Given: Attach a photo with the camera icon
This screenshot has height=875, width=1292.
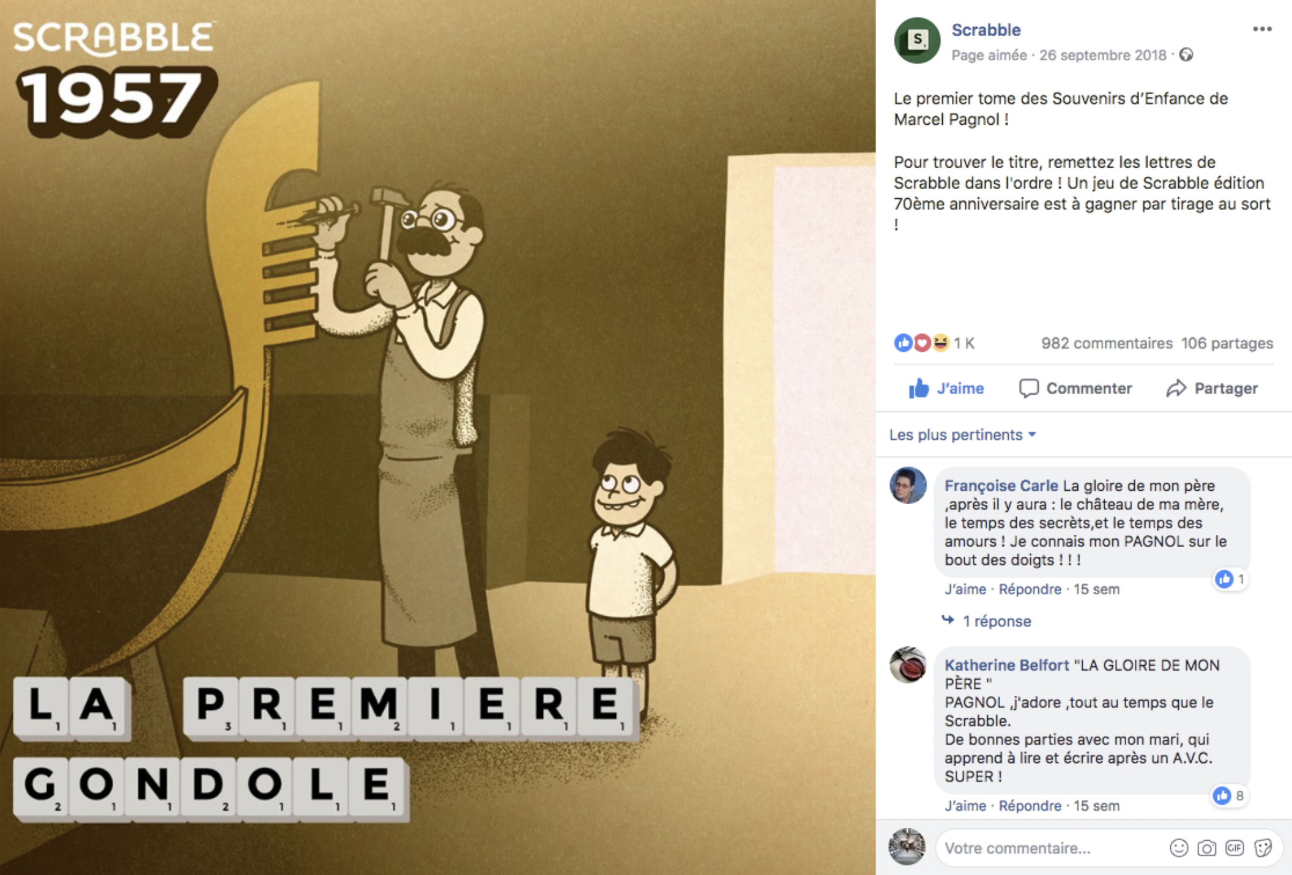Looking at the screenshot, I should click(x=1206, y=848).
